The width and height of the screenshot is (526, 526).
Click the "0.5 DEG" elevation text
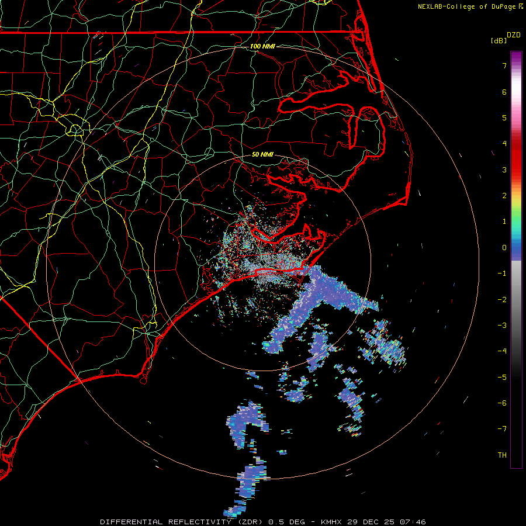(x=287, y=522)
